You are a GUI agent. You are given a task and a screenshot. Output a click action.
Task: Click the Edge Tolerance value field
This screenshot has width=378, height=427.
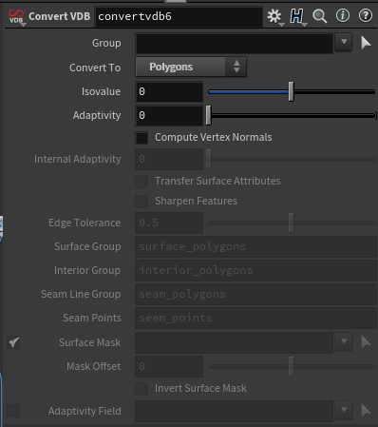click(x=169, y=223)
